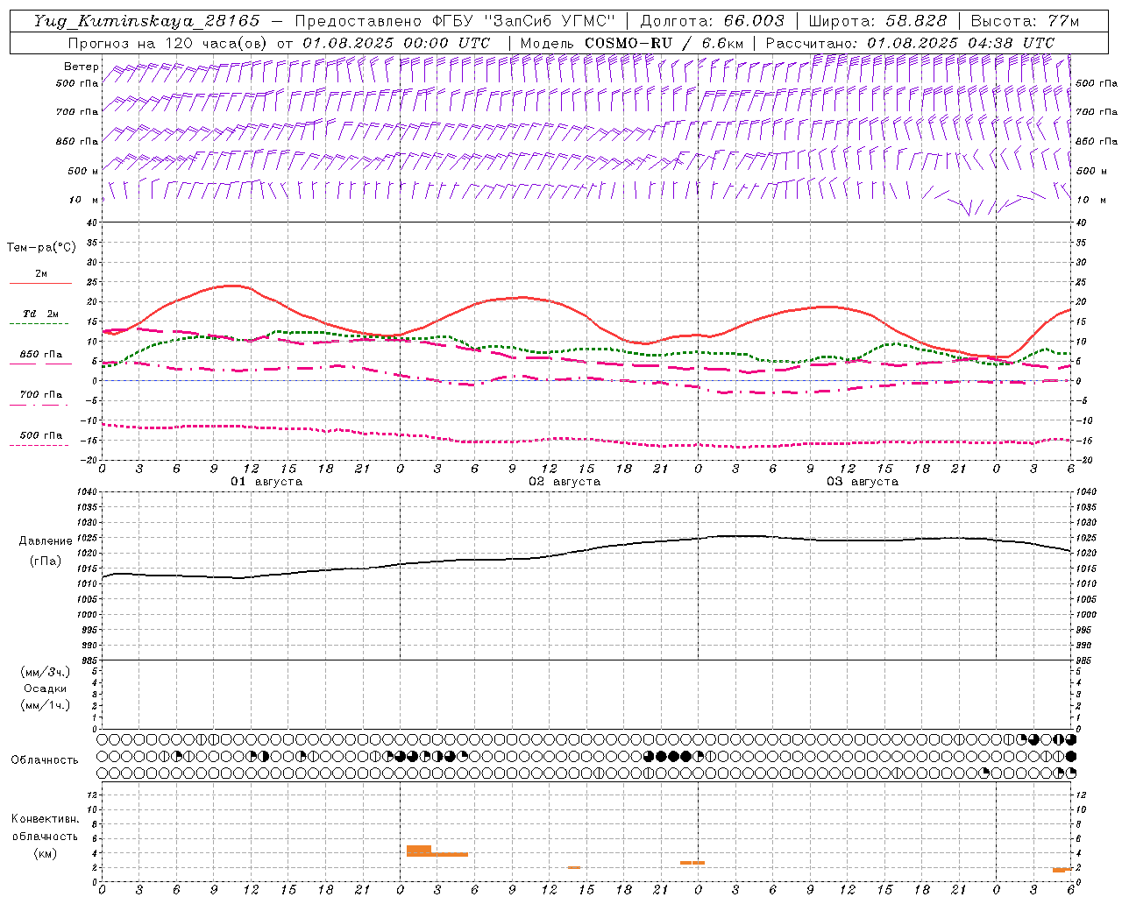The height and width of the screenshot is (897, 1122).
Task: Select the elevation text Высота: 77м
Action: pos(1025,21)
